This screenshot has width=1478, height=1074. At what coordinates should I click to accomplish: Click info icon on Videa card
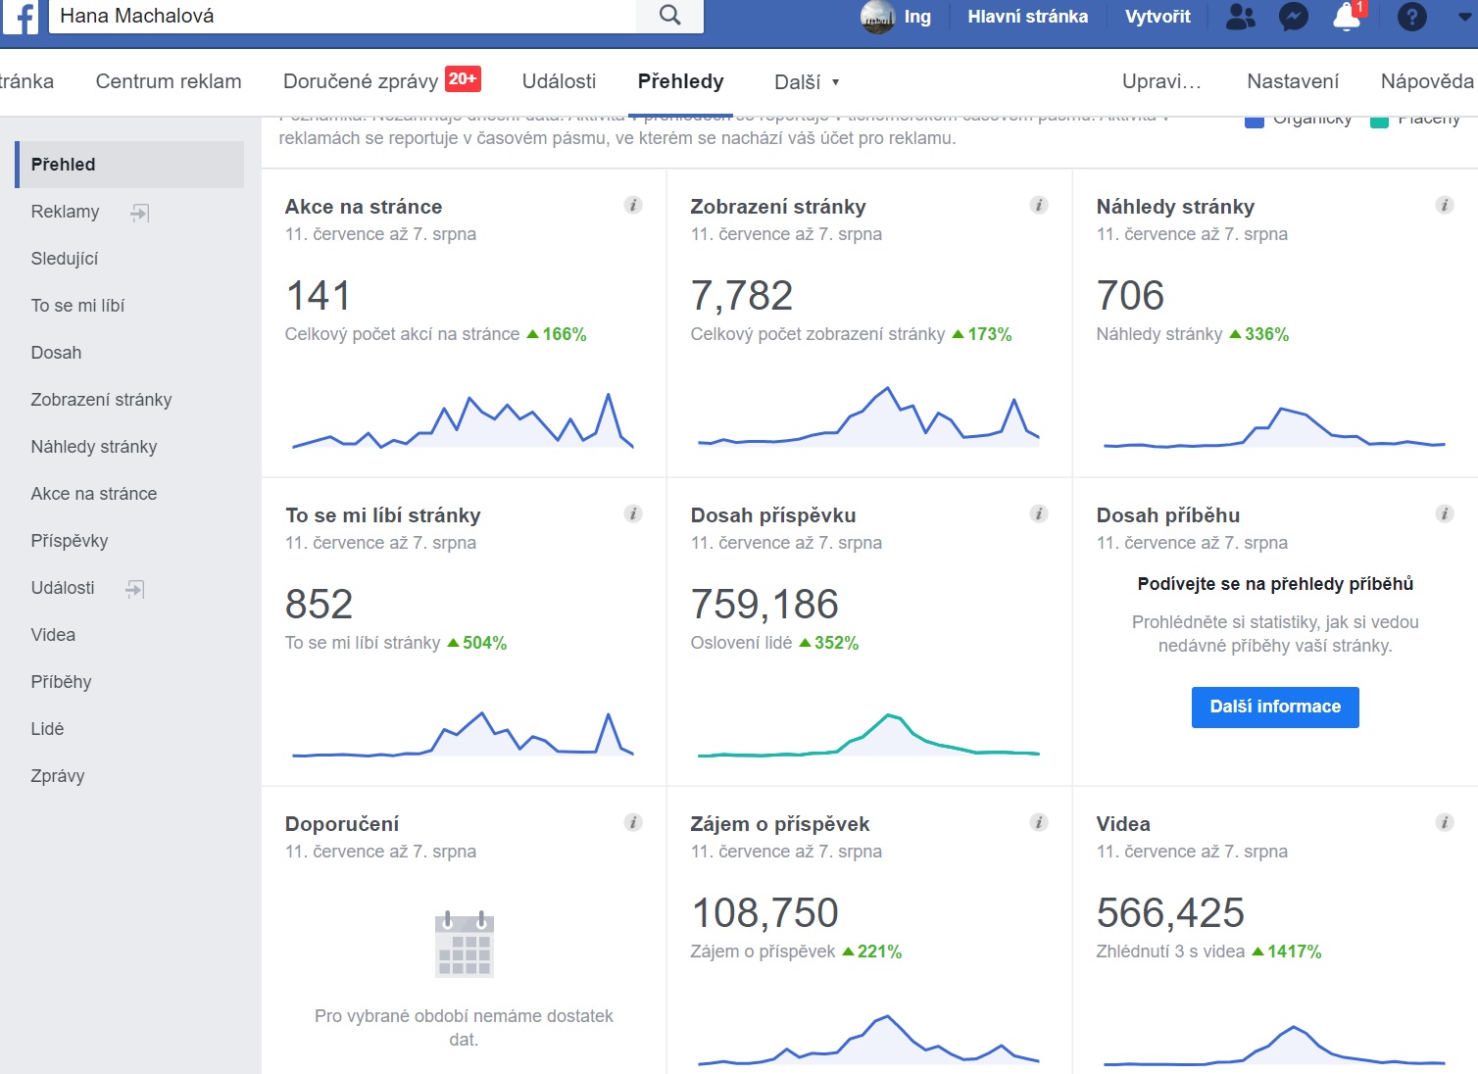1445,822
